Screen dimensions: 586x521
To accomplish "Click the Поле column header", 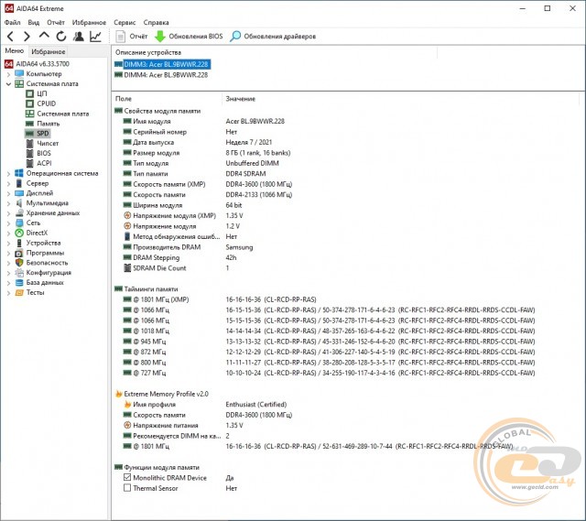I will point(124,99).
